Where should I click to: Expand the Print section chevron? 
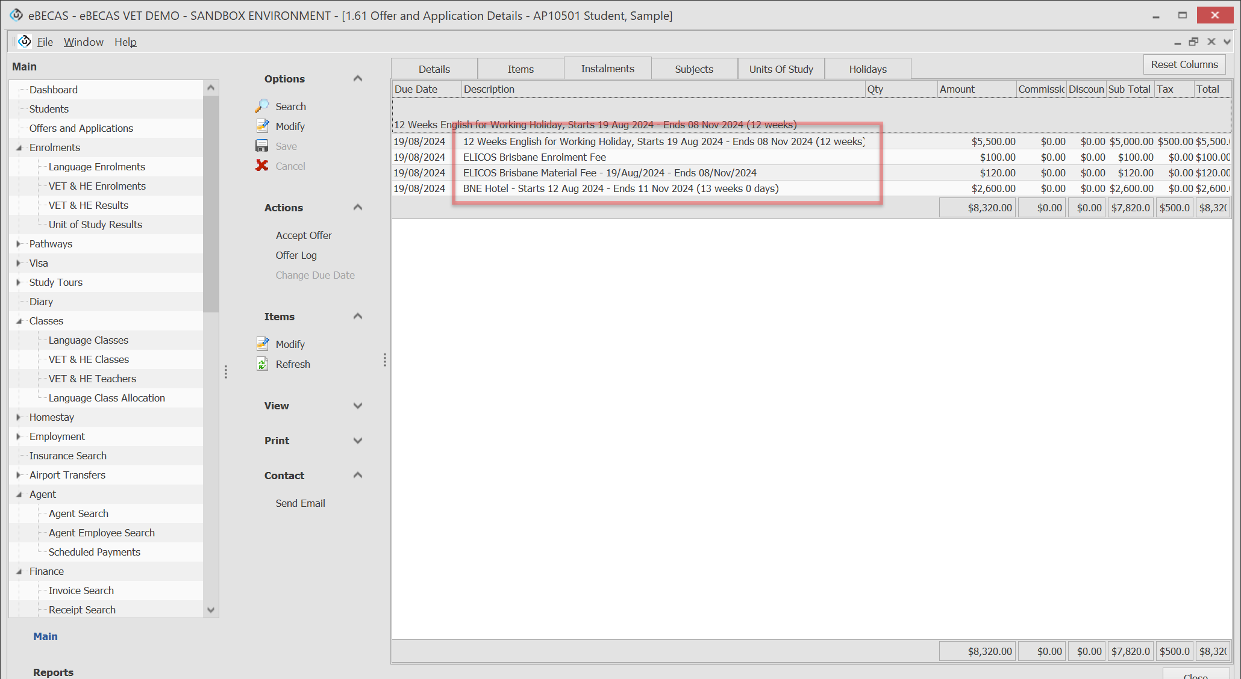358,441
